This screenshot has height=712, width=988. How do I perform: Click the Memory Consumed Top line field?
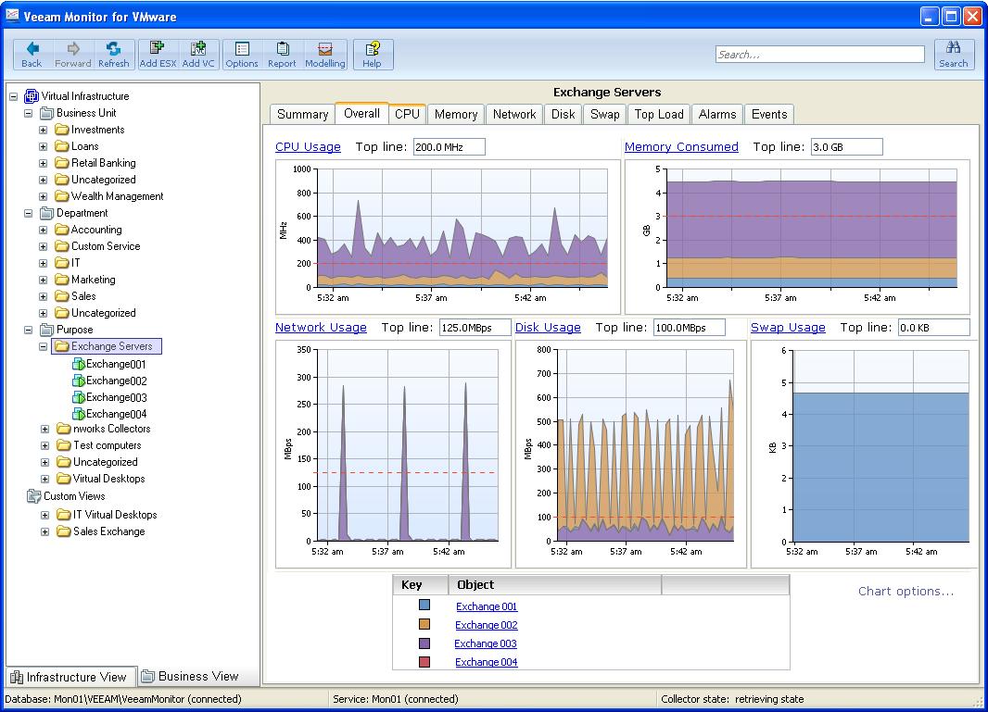(847, 146)
